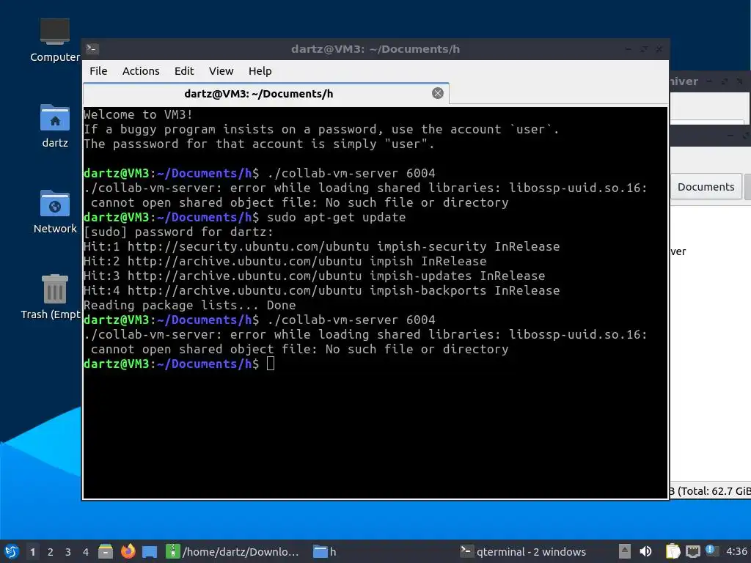Open the clipboard manager tray icon
751x563 pixels.
point(673,551)
